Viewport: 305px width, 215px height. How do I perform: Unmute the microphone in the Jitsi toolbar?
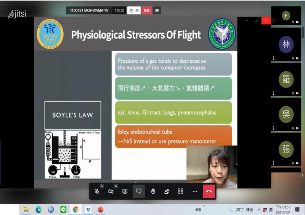click(97, 191)
